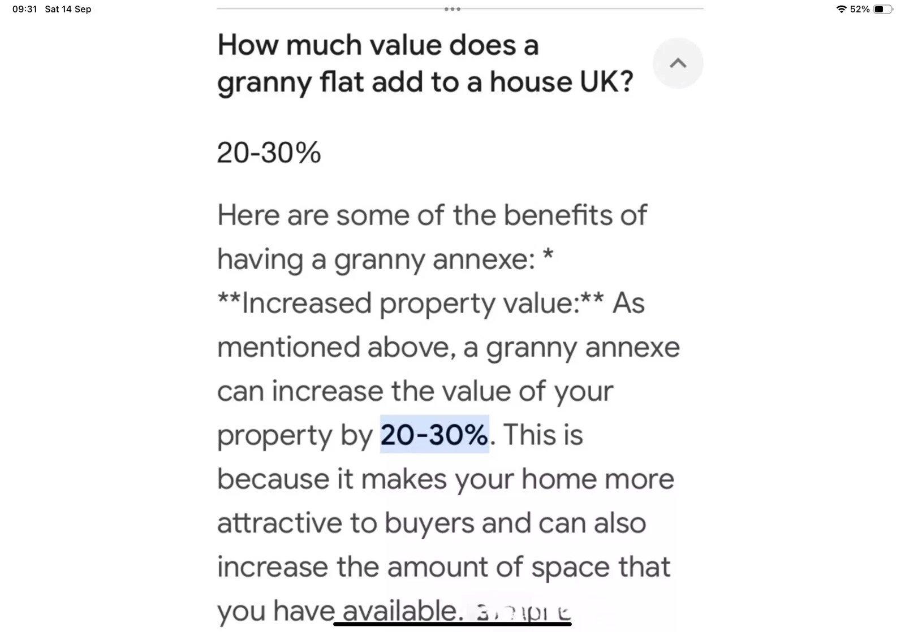Click the highlighted 20-30% in the paragraph
This screenshot has width=905, height=632.
pos(434,434)
